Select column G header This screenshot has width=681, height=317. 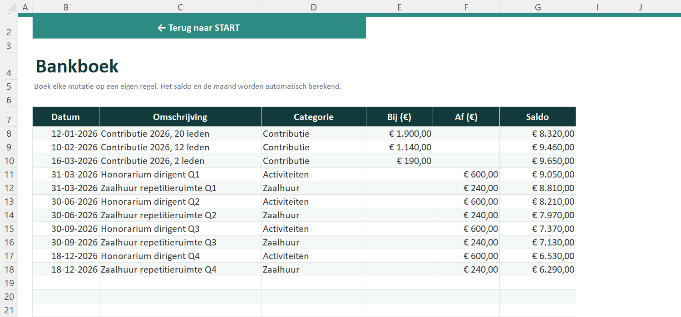(538, 7)
